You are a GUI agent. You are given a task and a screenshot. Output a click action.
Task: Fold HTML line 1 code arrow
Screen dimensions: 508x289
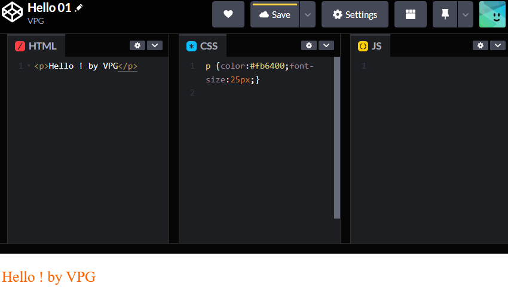point(29,66)
